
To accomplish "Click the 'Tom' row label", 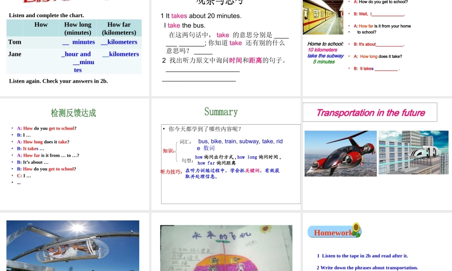I will click(x=15, y=42).
